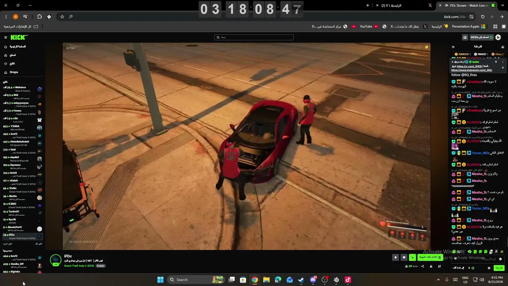Image resolution: width=508 pixels, height=286 pixels.
Task: Open the YZNSA channel in the sidebar
Action: 22,128
